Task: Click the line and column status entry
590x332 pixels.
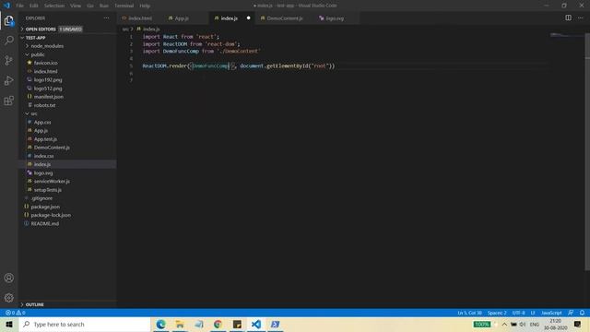Action: tap(469, 313)
